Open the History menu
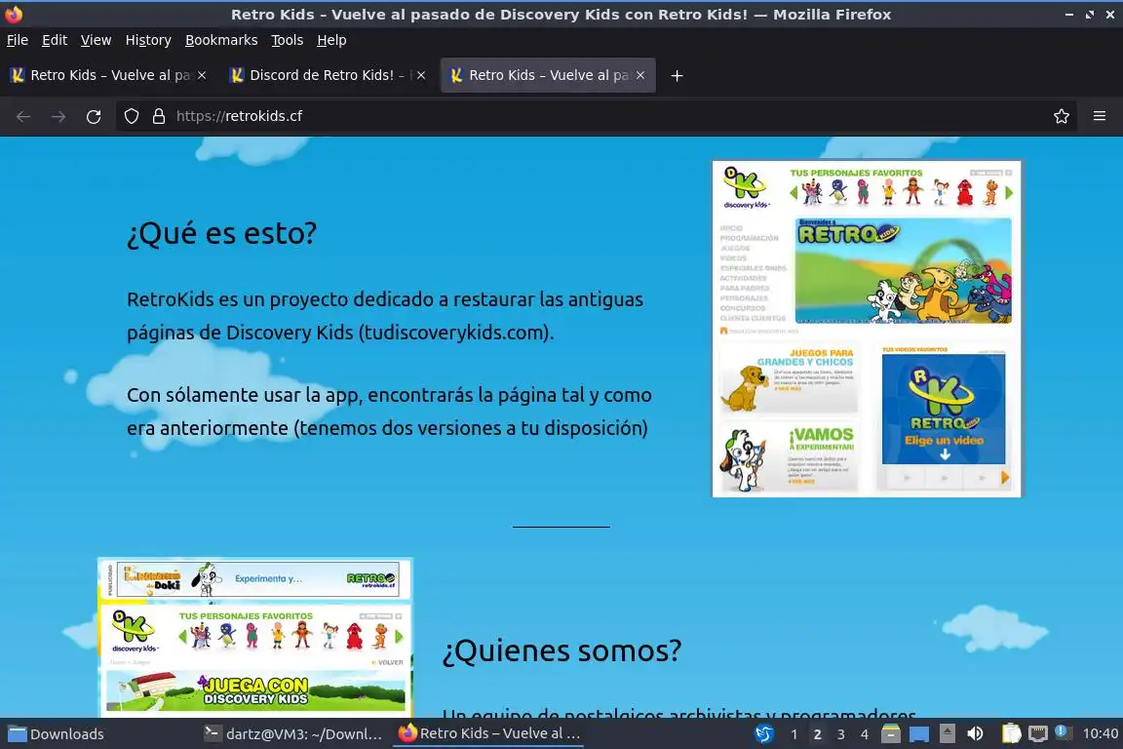Screen dimensions: 1123x749 148,40
